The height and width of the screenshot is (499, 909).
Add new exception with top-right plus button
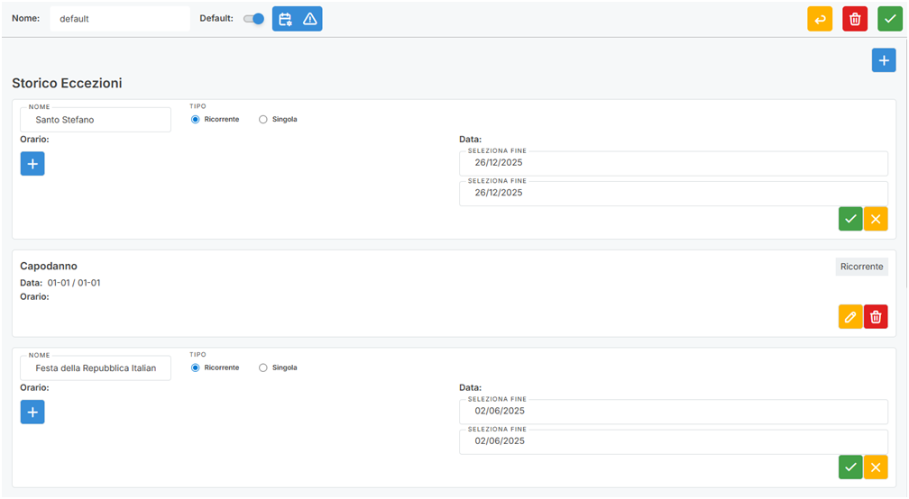[x=884, y=60]
